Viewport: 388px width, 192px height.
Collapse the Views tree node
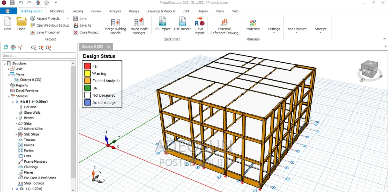click(x=9, y=74)
